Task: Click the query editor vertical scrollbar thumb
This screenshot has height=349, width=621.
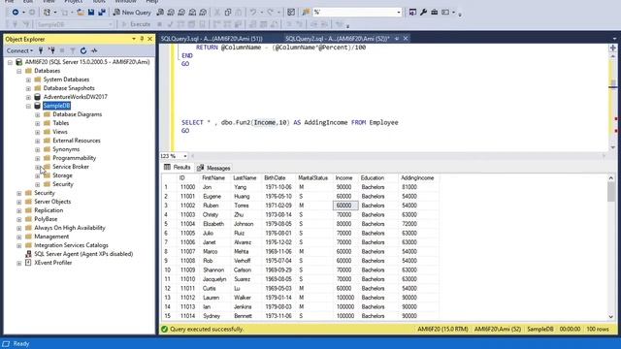Action: coord(613,83)
